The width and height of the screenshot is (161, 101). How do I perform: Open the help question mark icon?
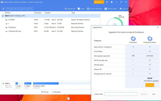click(x=112, y=2)
